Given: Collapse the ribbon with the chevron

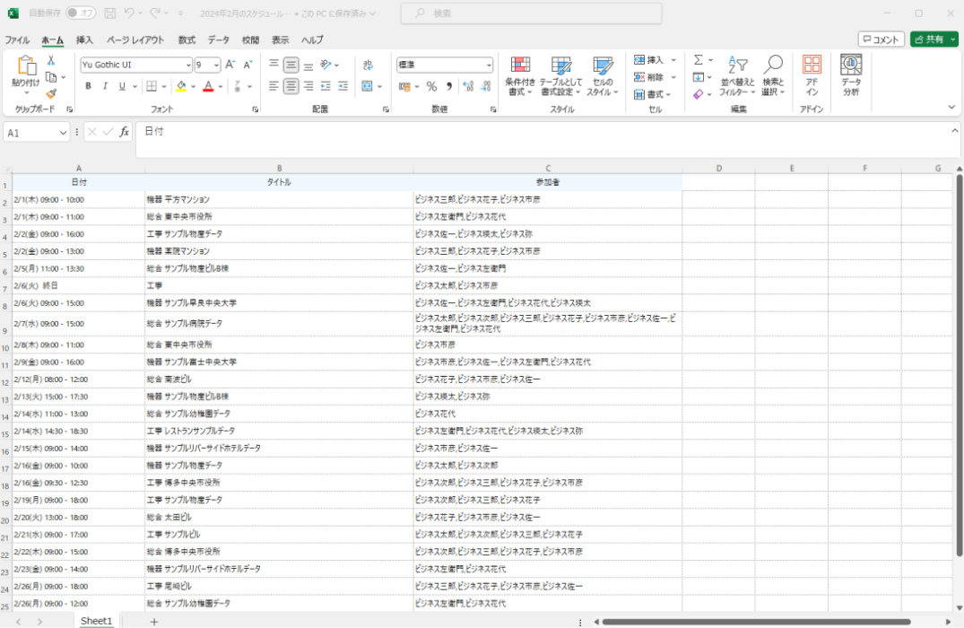Looking at the screenshot, I should [951, 107].
